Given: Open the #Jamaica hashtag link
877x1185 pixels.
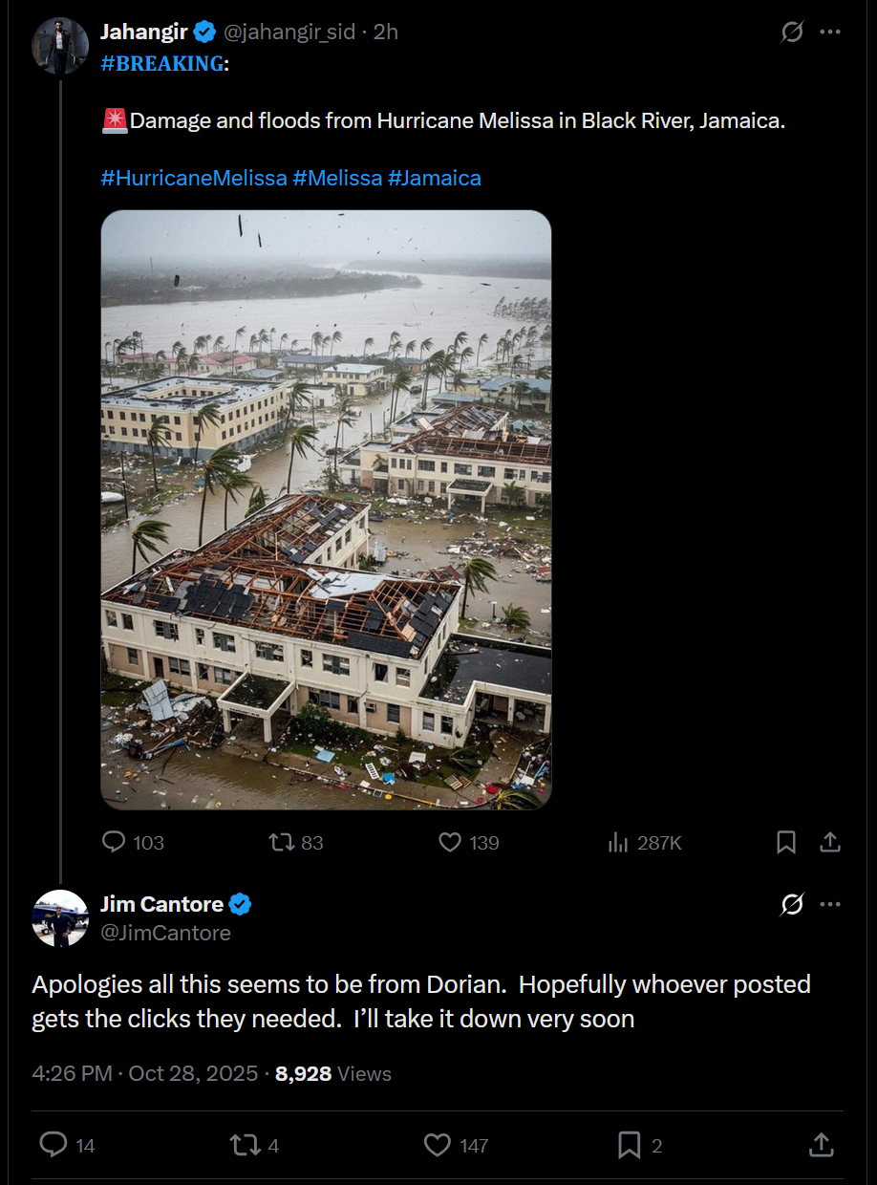Looking at the screenshot, I should 435,178.
